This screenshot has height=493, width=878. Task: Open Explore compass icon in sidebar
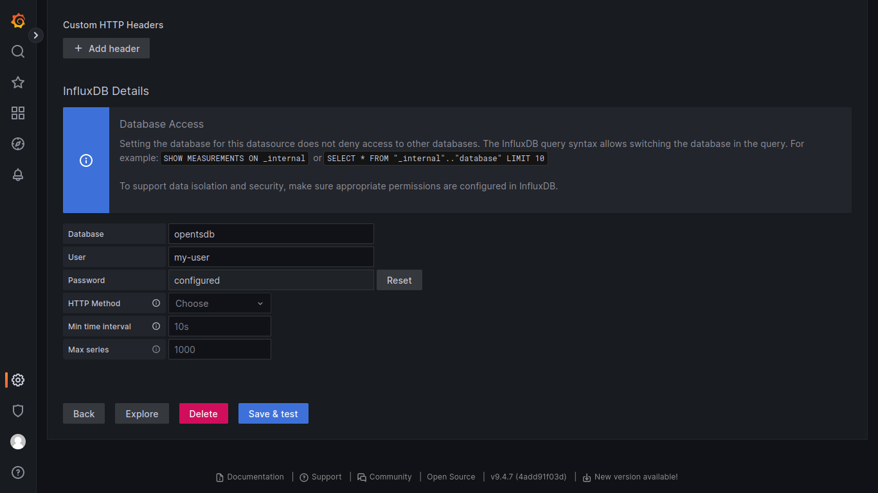coord(18,144)
